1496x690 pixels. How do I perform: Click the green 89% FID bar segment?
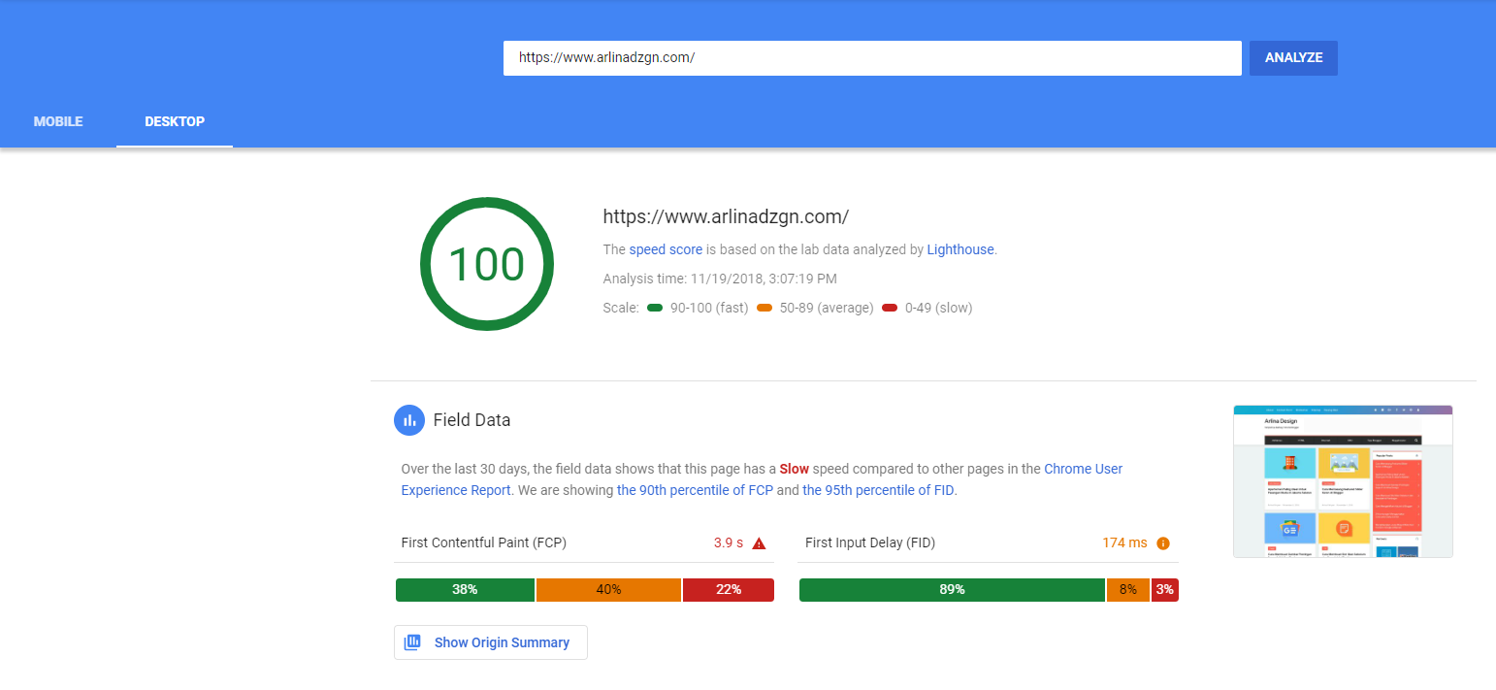pos(952,590)
